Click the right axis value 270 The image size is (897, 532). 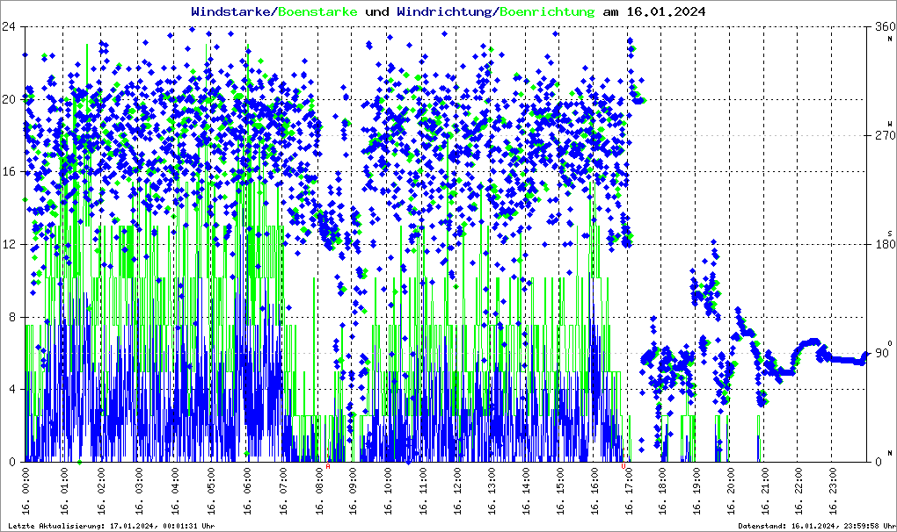pyautogui.click(x=886, y=135)
